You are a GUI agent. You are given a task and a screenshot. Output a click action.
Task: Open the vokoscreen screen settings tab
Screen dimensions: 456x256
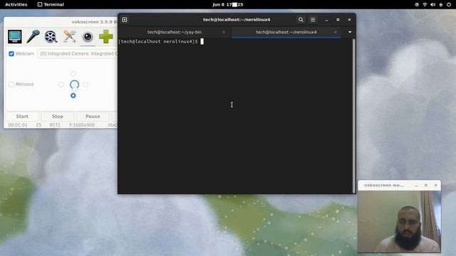[14, 36]
